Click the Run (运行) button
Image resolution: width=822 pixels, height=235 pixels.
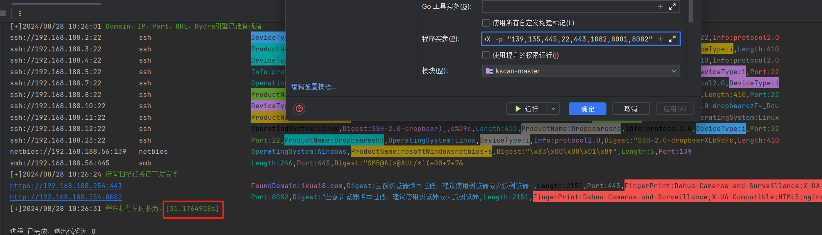click(x=527, y=109)
